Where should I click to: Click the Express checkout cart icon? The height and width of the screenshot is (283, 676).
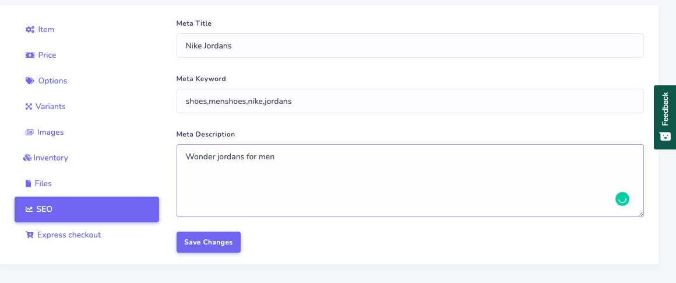pyautogui.click(x=29, y=235)
